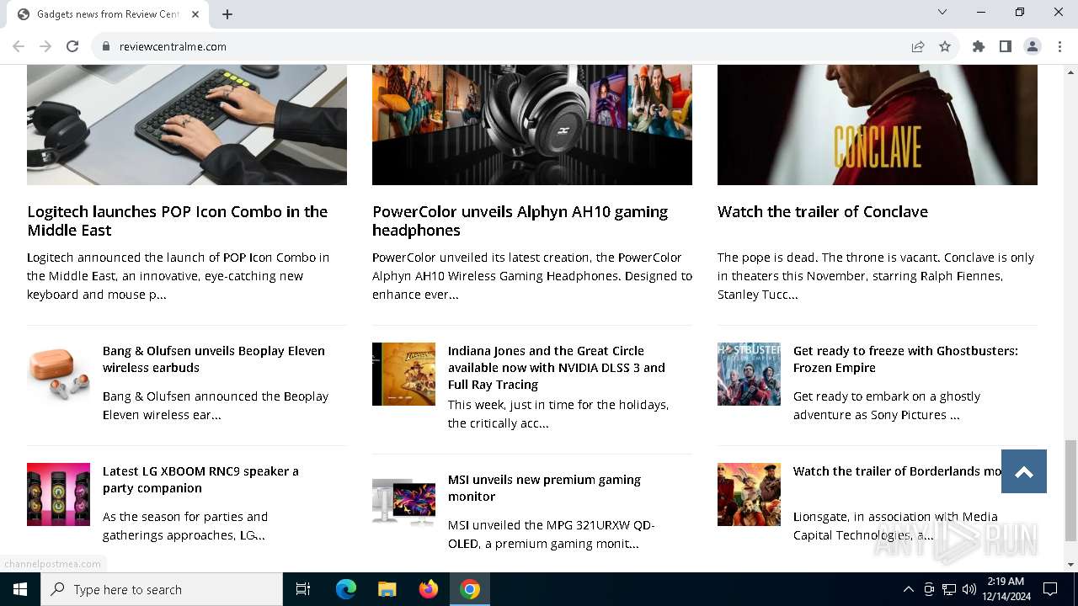Viewport: 1078px width, 606px height.
Task: Open Ghostbusters: Frozen Empire article headline
Action: [905, 359]
